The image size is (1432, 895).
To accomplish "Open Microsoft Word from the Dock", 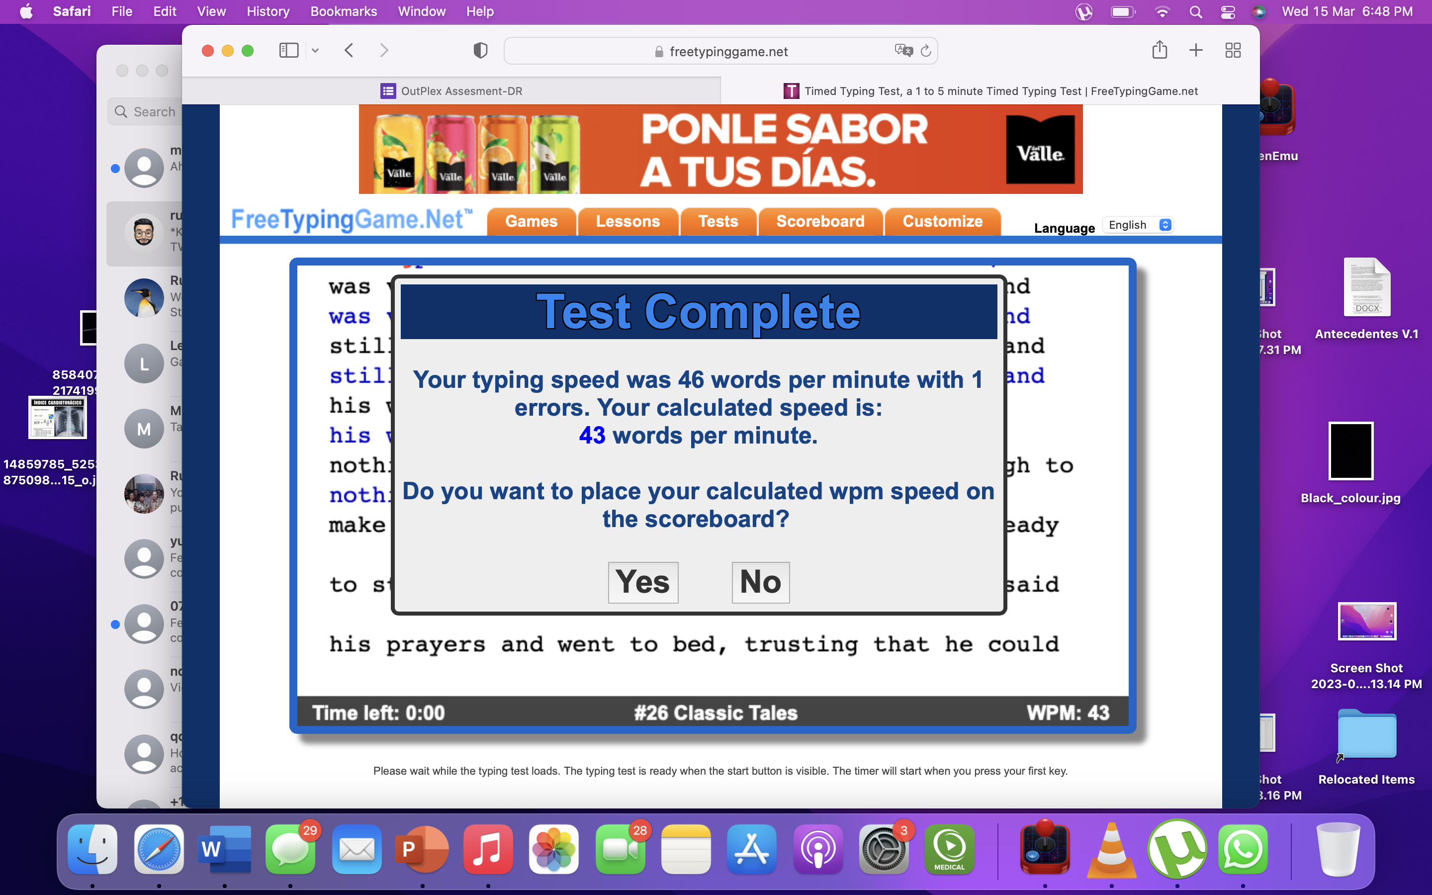I will coord(225,849).
